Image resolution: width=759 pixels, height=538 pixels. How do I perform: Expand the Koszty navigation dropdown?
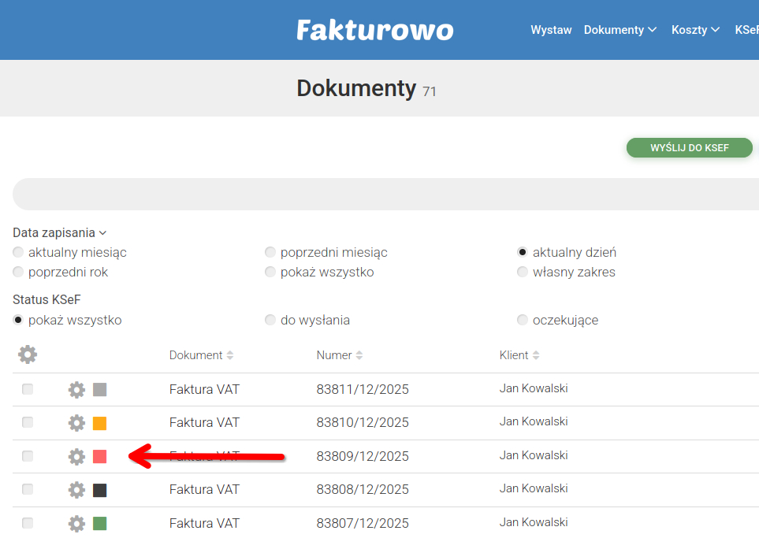tap(695, 29)
